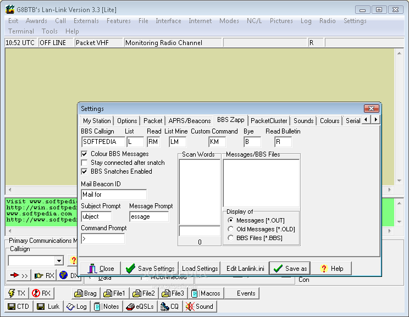Open the Terminal menu
The height and width of the screenshot is (317, 409).
coord(21,31)
